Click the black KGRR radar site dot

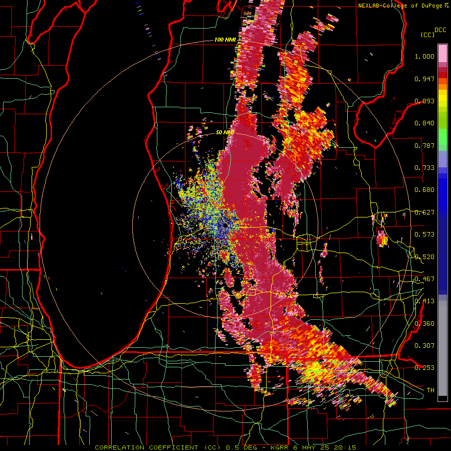(x=225, y=226)
